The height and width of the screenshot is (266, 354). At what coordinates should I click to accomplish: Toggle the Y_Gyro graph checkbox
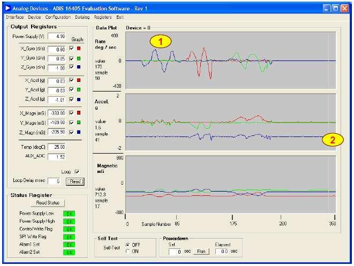(x=72, y=58)
